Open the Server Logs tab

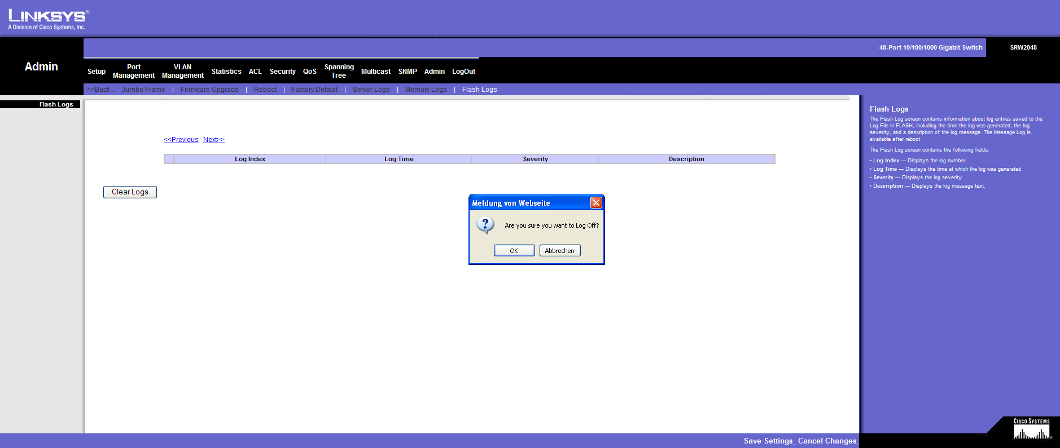tap(371, 90)
